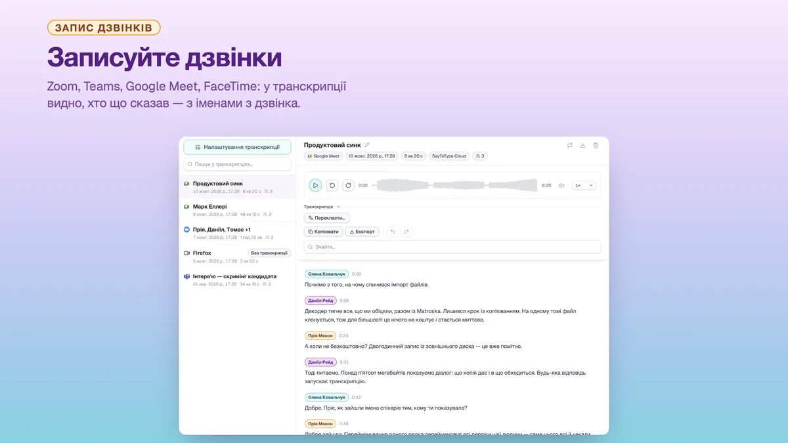The width and height of the screenshot is (788, 443).
Task: Open the Марк Еллері recording
Action: [237, 210]
